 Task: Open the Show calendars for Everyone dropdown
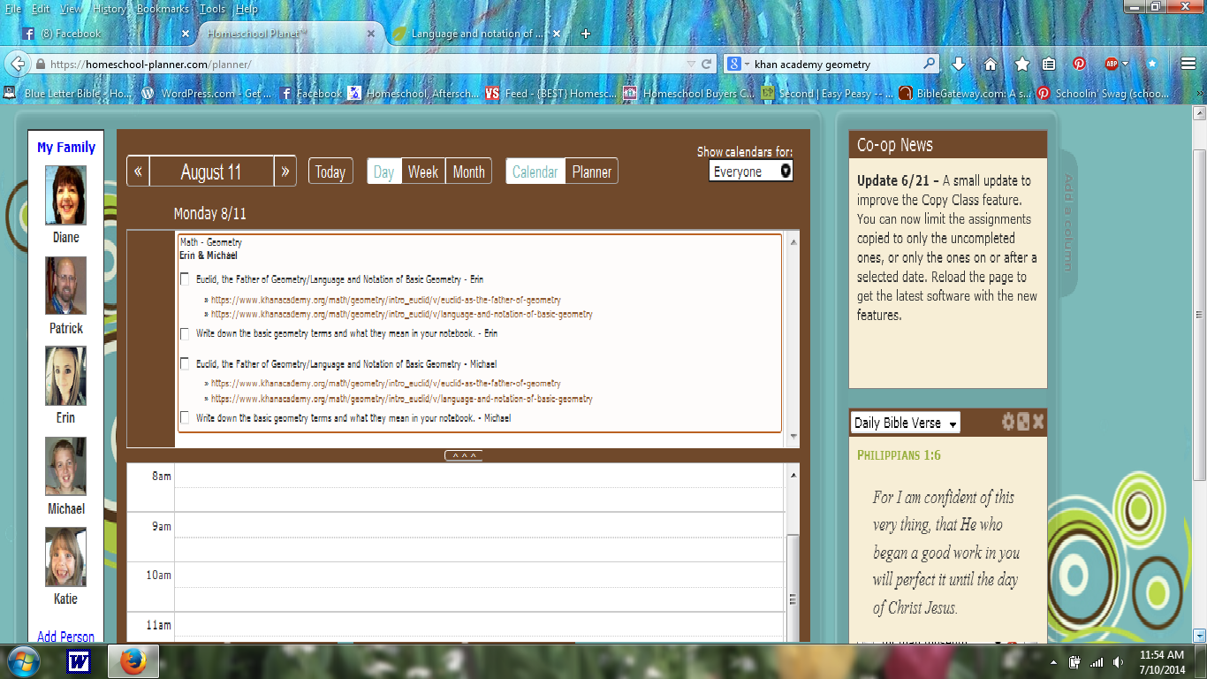750,172
